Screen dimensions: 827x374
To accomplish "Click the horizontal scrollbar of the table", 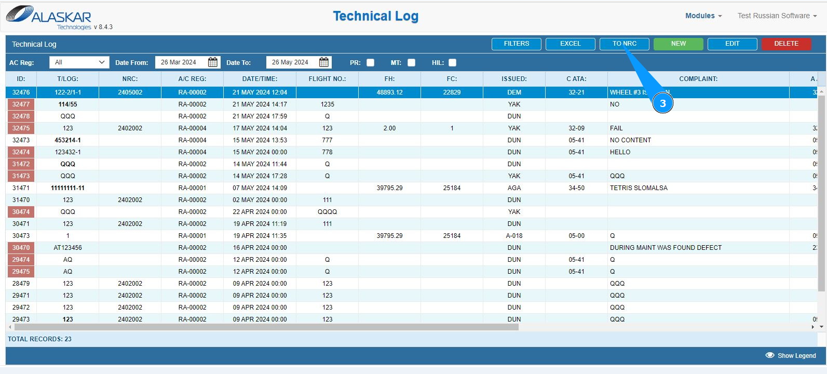I will tap(266, 327).
